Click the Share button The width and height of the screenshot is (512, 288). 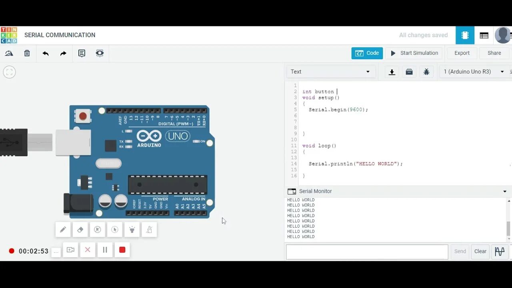point(494,53)
